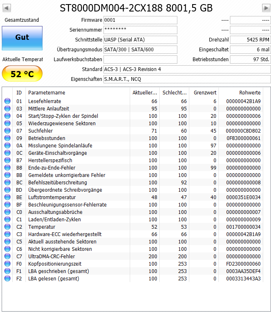Click the drive title ST8000DM004-2CX188

(x=111, y=8)
